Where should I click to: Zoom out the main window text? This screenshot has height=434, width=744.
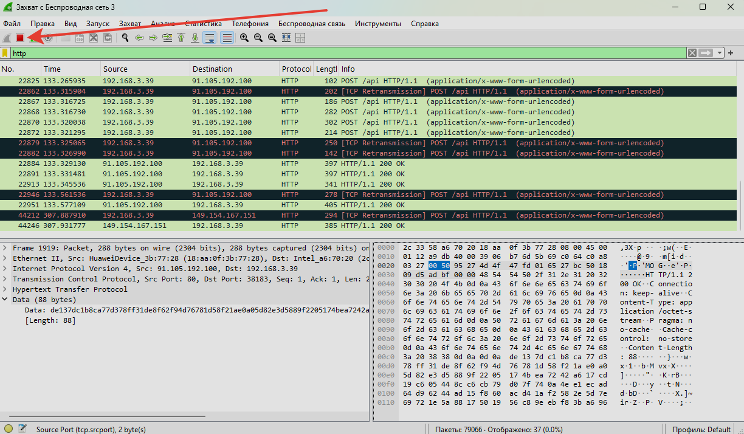click(258, 38)
